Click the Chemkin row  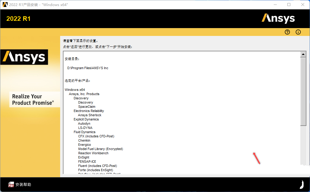click(x=84, y=140)
